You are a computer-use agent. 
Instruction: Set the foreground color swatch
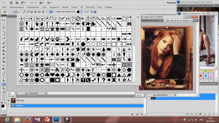[3, 106]
